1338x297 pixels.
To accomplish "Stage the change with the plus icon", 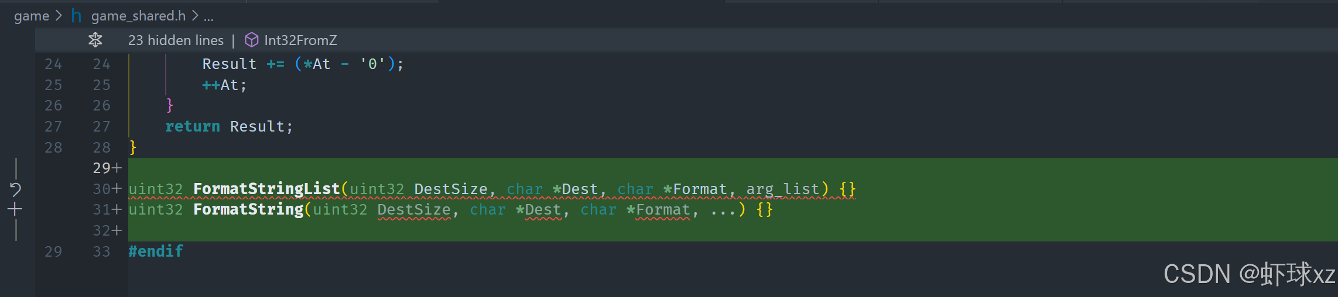I will click(x=15, y=209).
